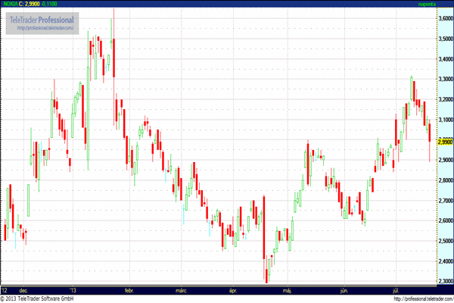The width and height of the screenshot is (454, 303).
Task: Click the 3,6000 price axis label
Action: pyautogui.click(x=444, y=17)
